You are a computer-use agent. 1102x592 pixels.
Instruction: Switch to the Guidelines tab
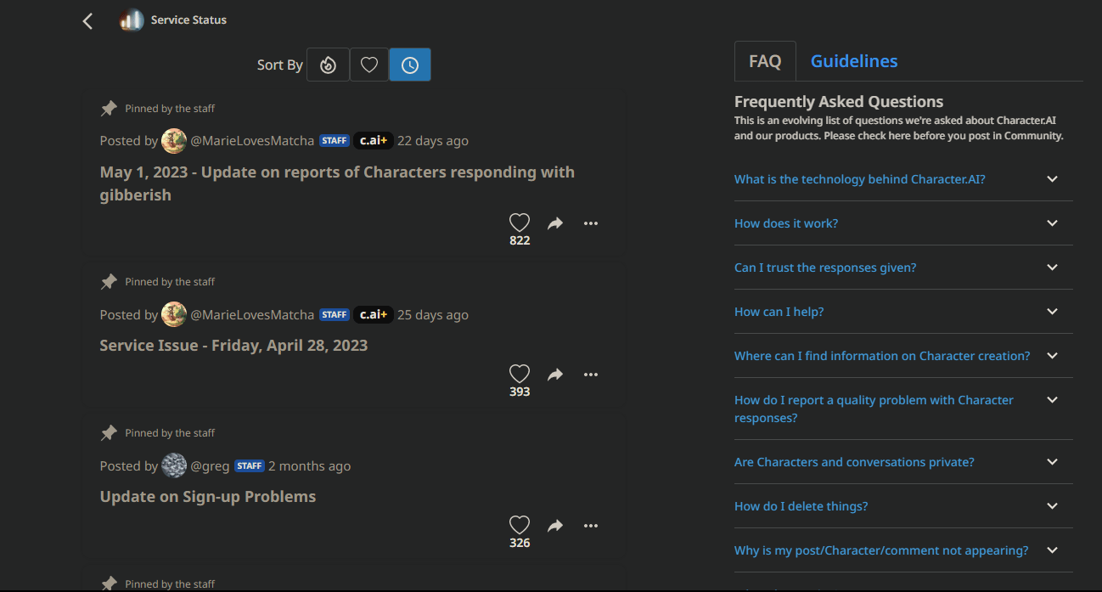[854, 61]
